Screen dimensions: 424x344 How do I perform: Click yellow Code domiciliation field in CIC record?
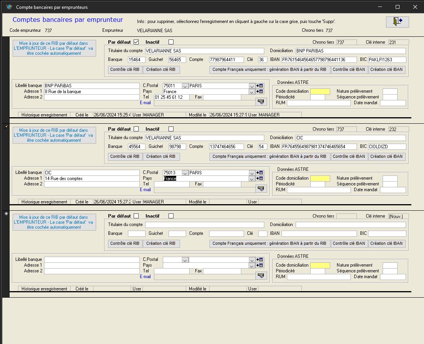320,178
